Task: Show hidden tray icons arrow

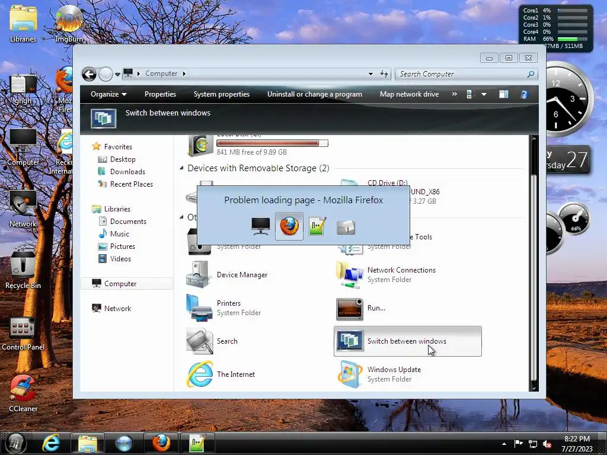Action: (504, 444)
